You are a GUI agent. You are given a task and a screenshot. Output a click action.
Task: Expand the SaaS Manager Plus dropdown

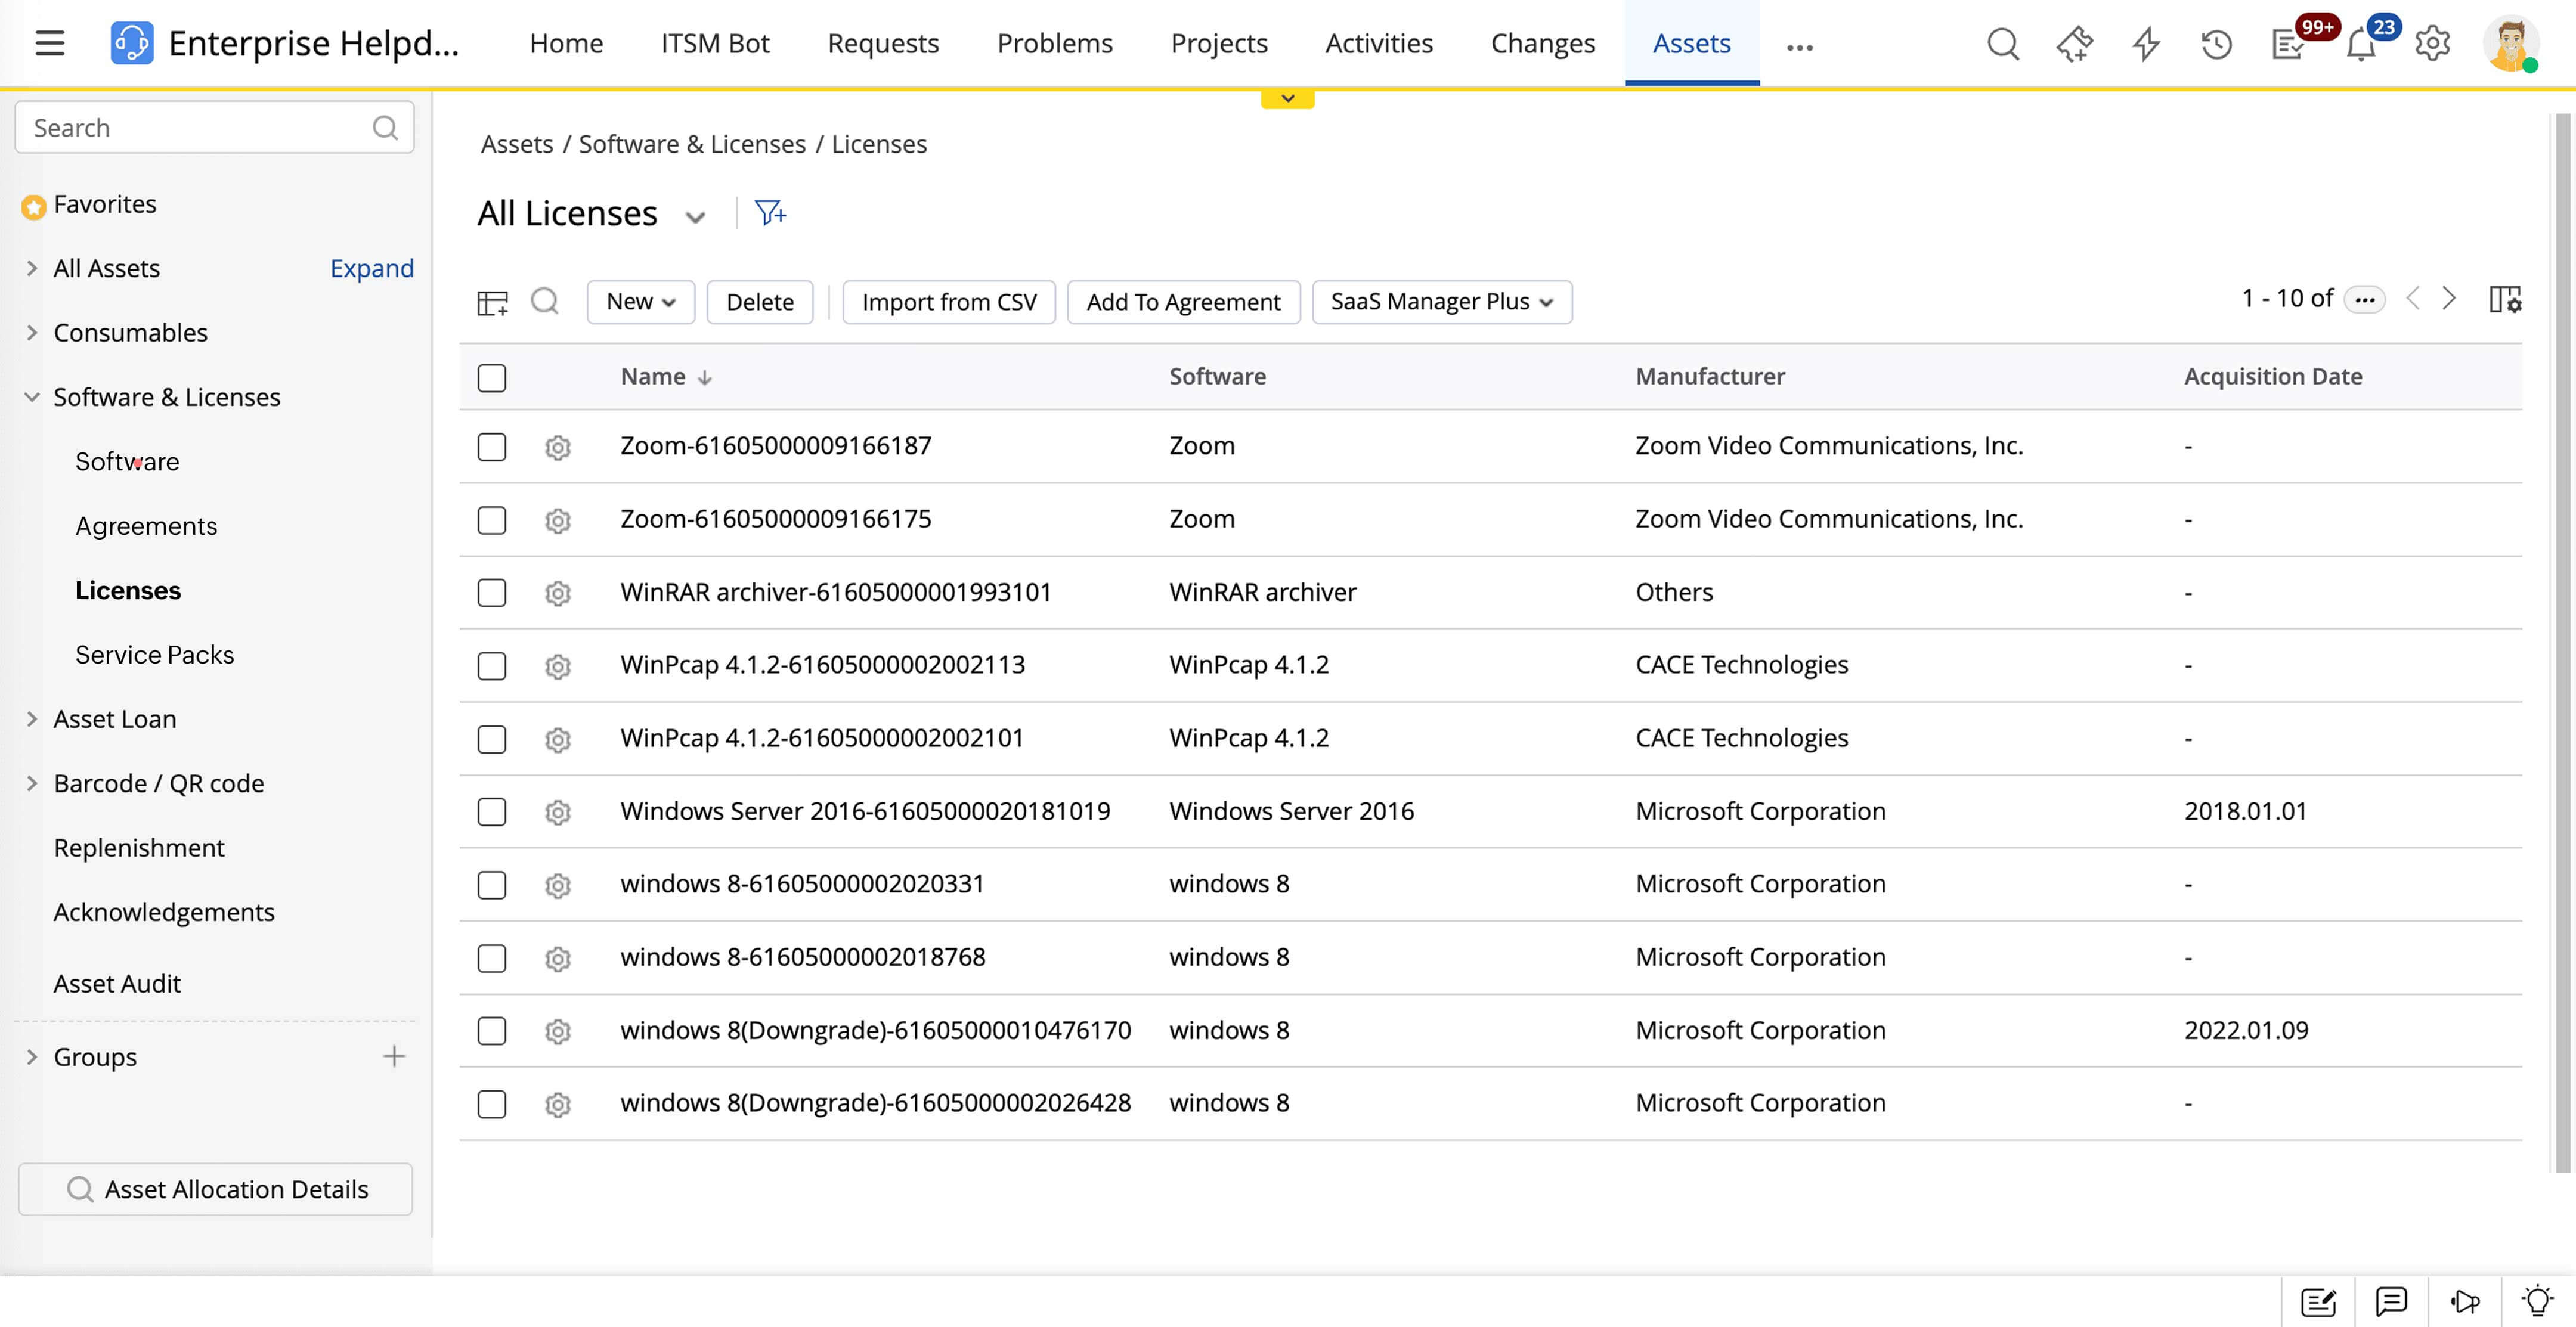tap(1440, 301)
